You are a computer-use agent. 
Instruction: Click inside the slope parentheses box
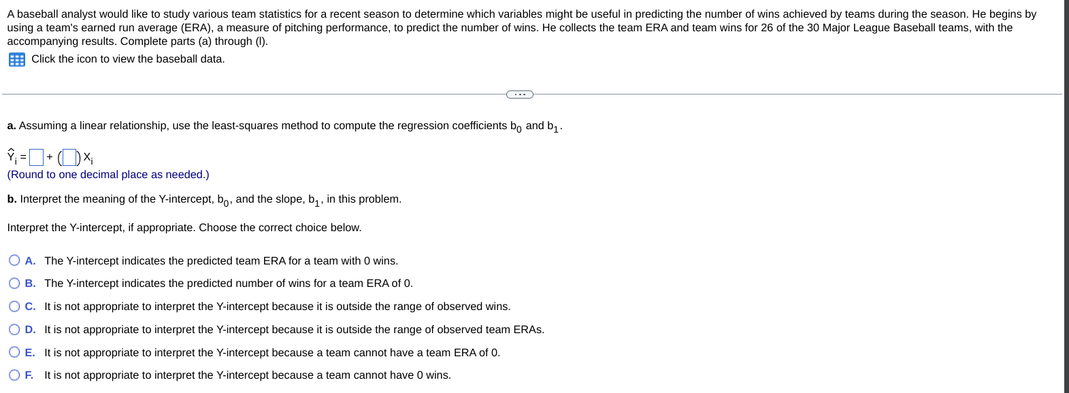[70, 156]
